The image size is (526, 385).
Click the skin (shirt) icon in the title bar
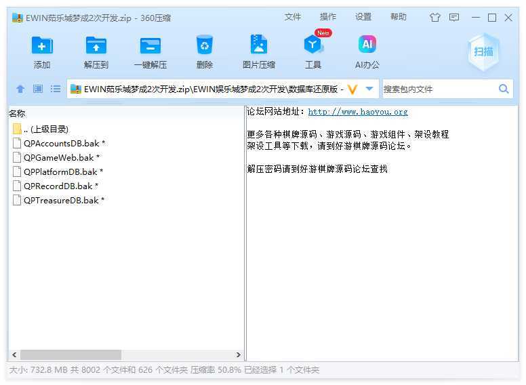[435, 17]
